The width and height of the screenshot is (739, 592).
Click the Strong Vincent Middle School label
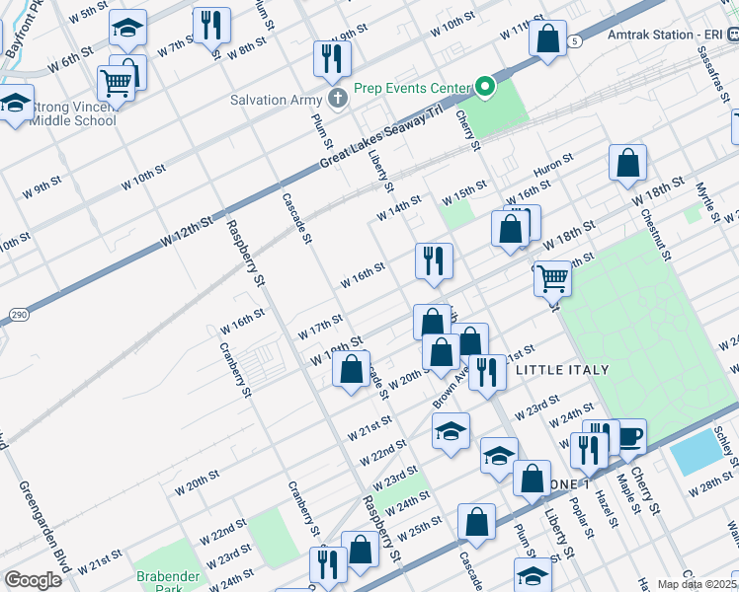click(73, 113)
